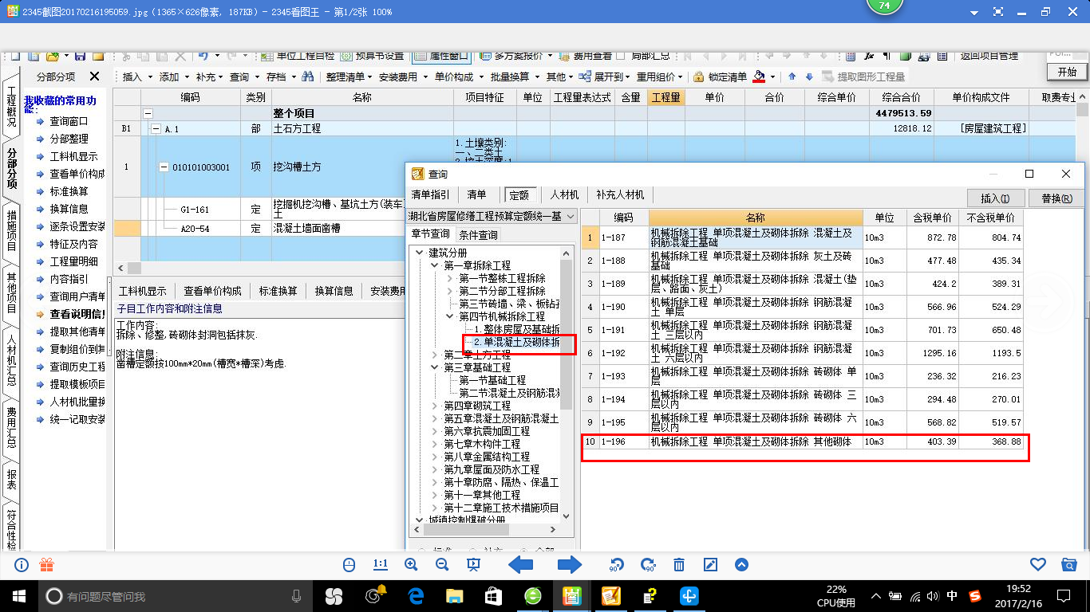Click the 名称 column header in results
This screenshot has width=1090, height=612.
point(756,218)
